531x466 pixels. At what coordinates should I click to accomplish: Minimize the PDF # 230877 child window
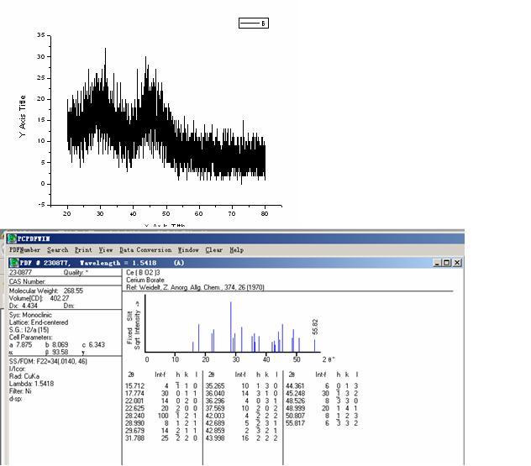(437, 263)
